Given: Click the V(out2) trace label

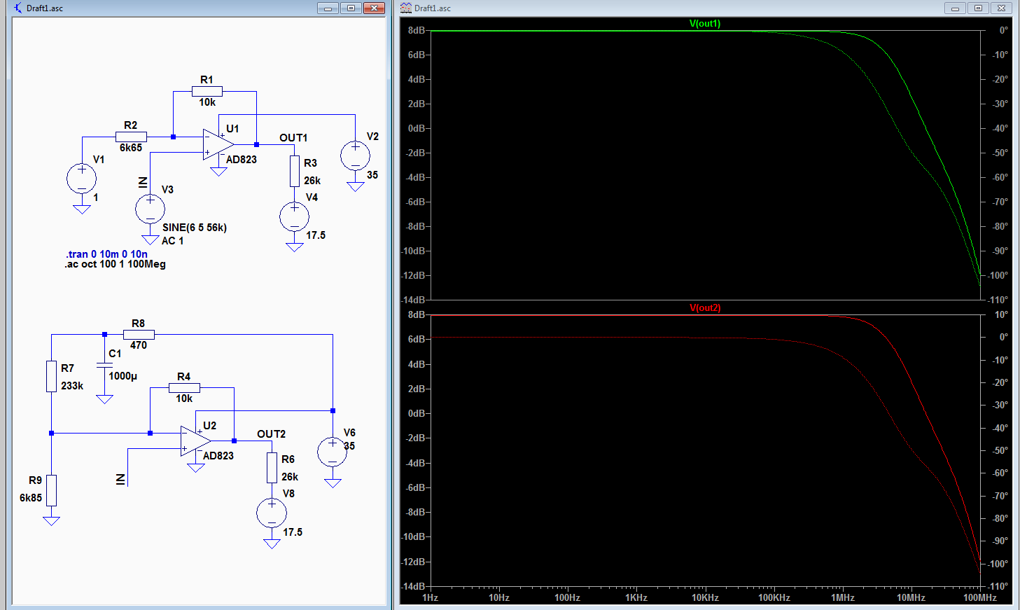Looking at the screenshot, I should [705, 307].
